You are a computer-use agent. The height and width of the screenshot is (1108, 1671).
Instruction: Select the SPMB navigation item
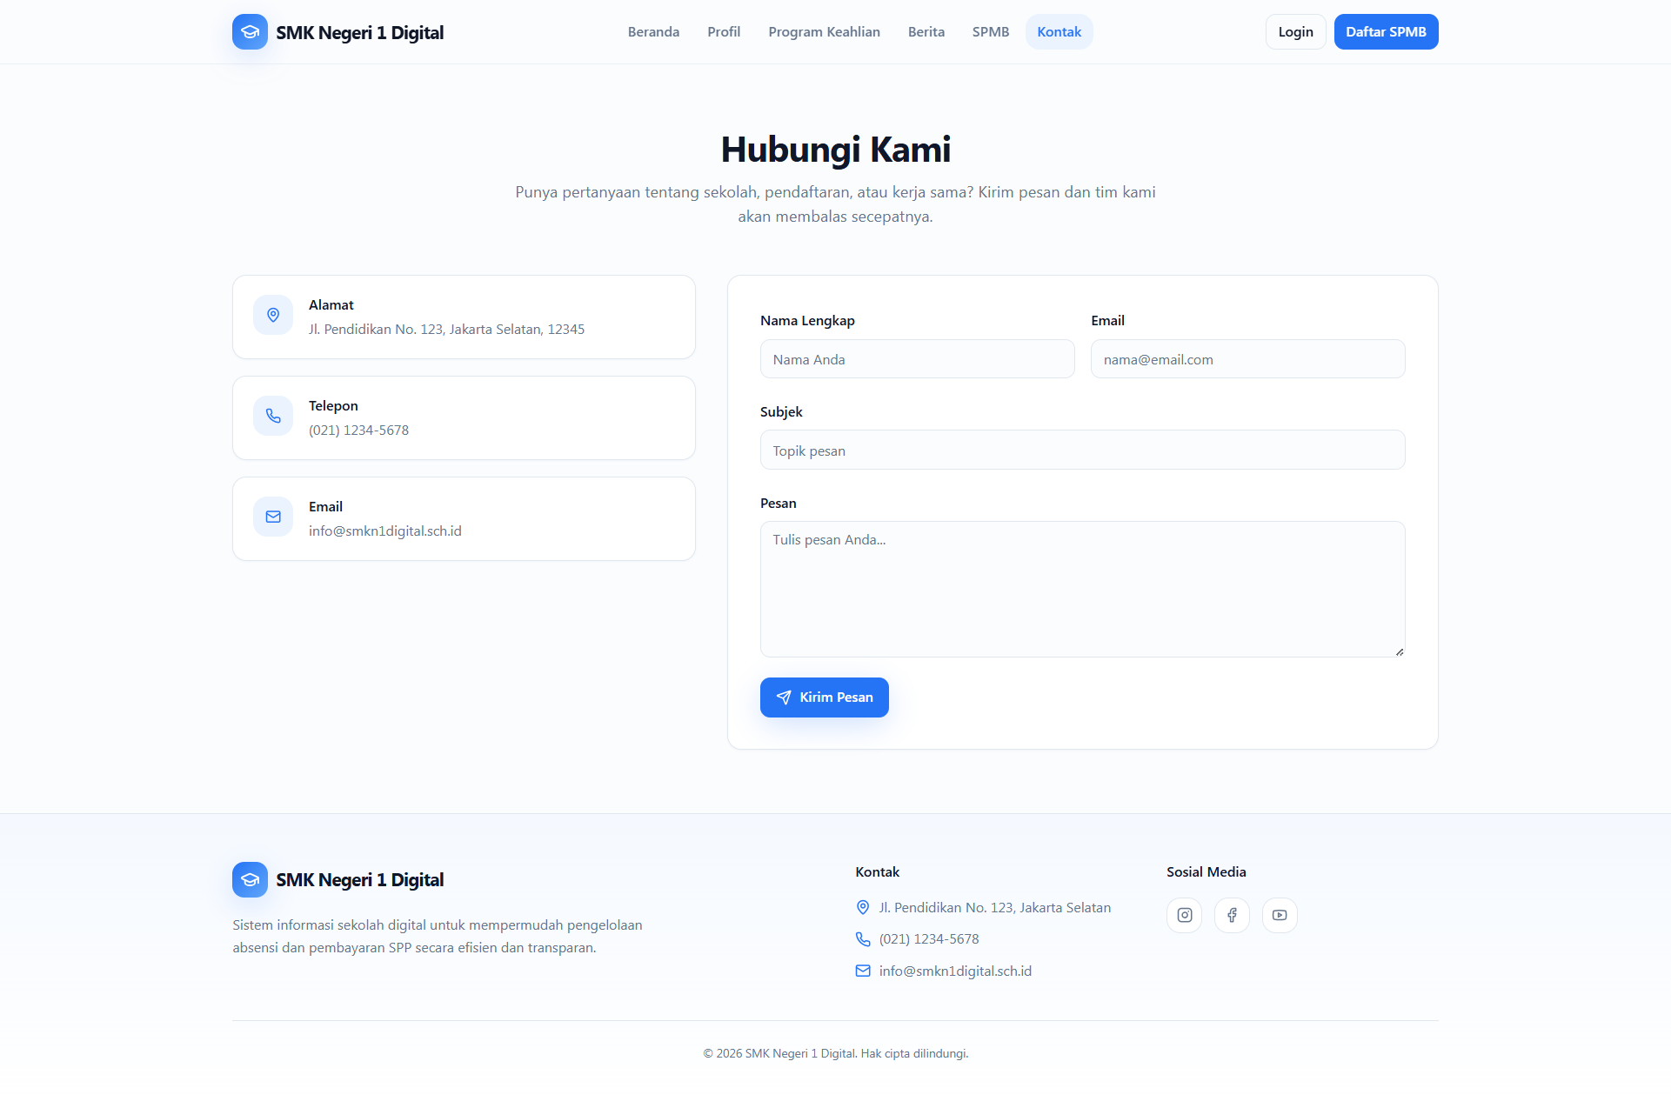coord(991,32)
